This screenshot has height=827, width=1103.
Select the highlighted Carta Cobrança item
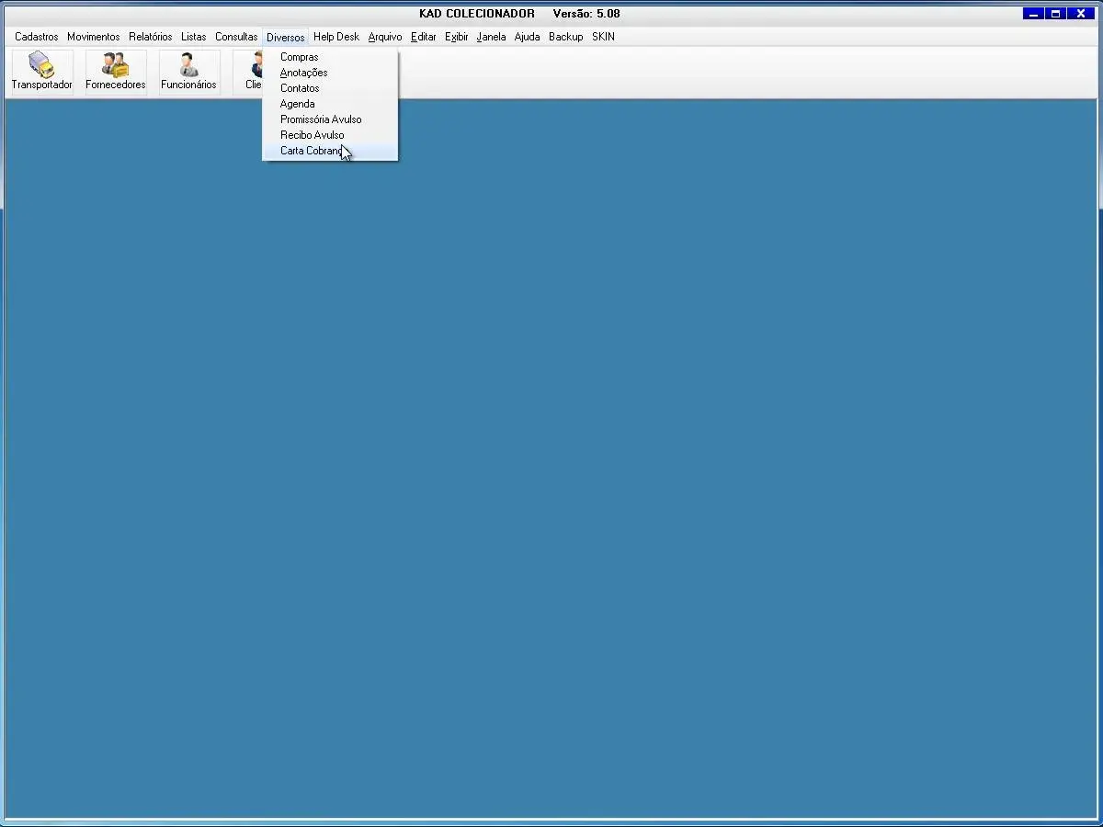pos(313,151)
